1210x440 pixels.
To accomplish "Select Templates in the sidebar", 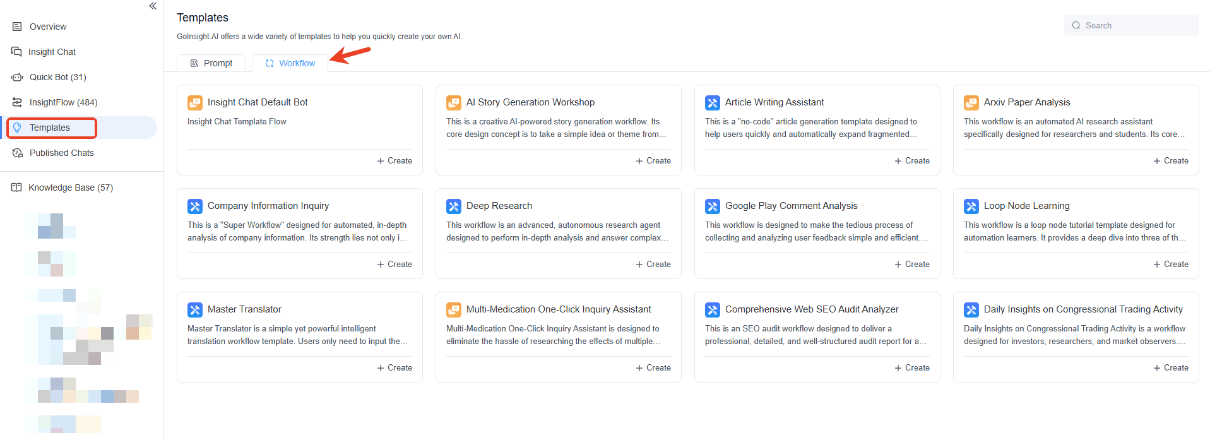I will (50, 128).
